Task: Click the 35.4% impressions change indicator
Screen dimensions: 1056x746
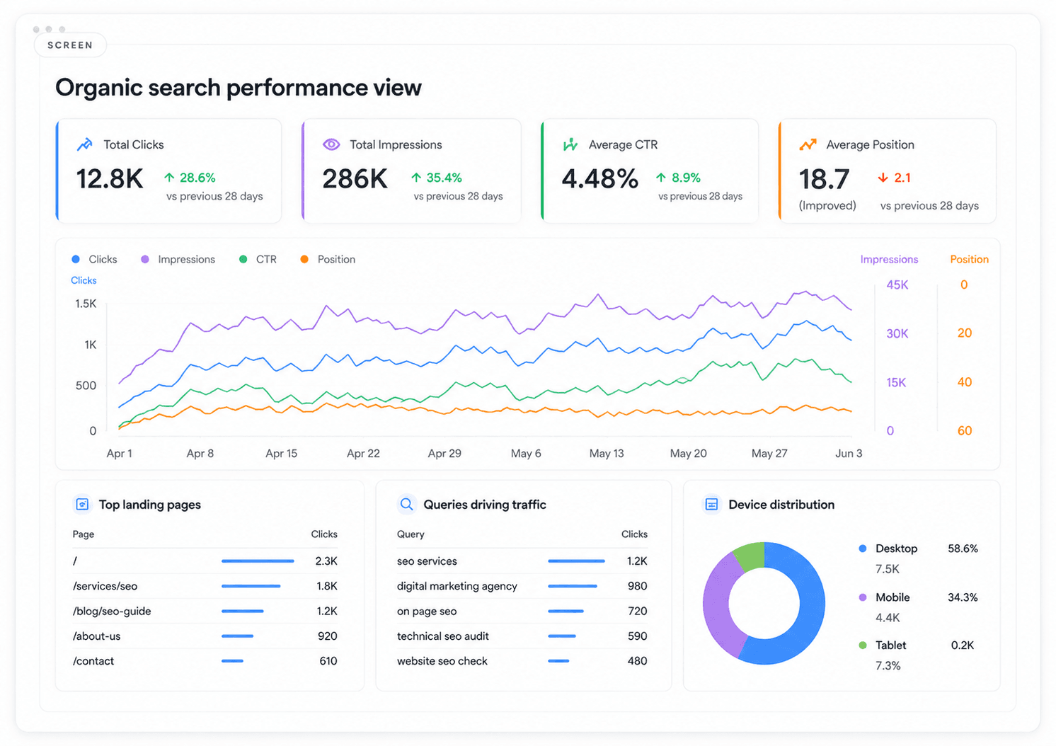Action: coord(436,178)
